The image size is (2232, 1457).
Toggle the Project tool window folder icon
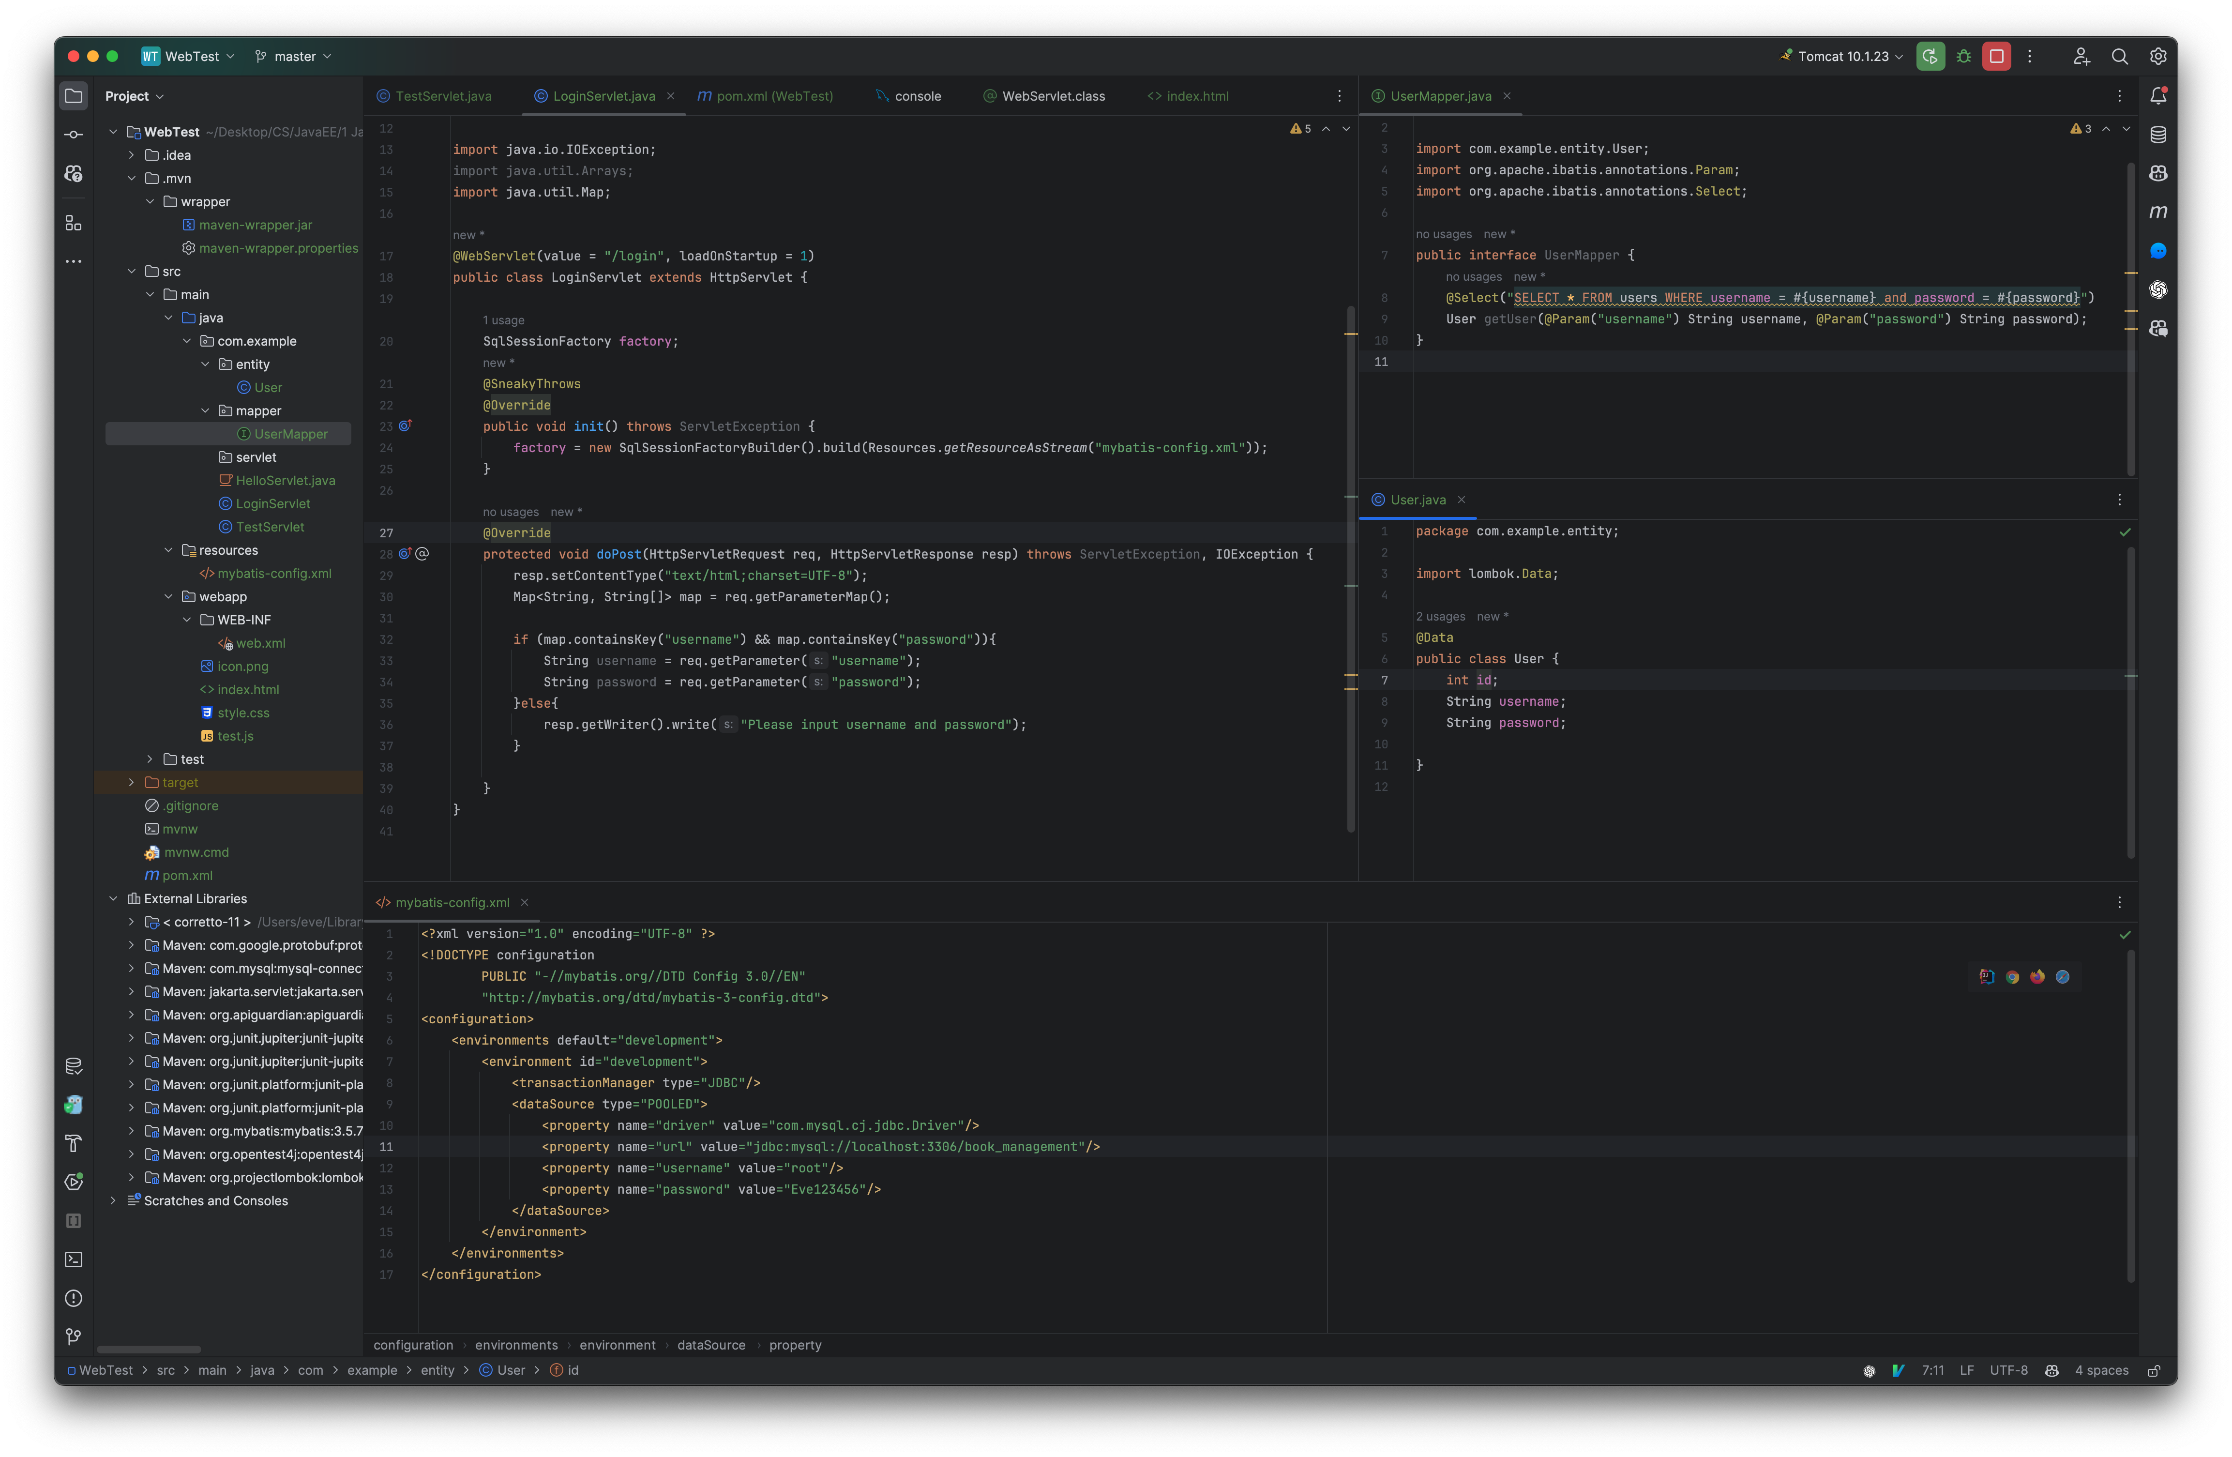tap(73, 96)
